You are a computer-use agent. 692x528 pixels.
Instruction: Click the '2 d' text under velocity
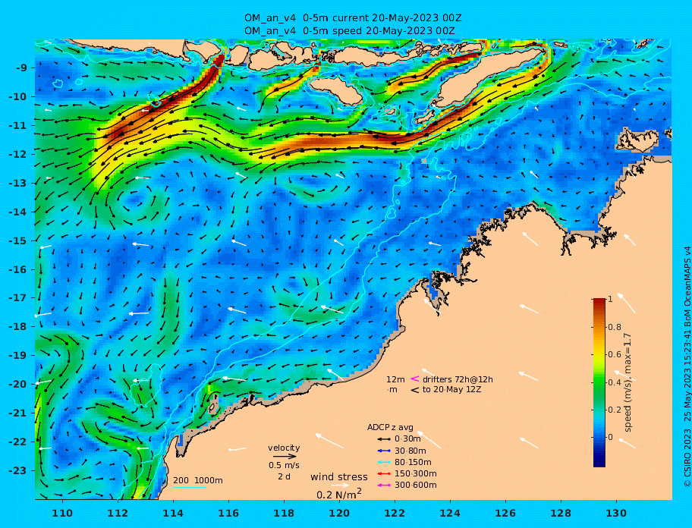284,477
